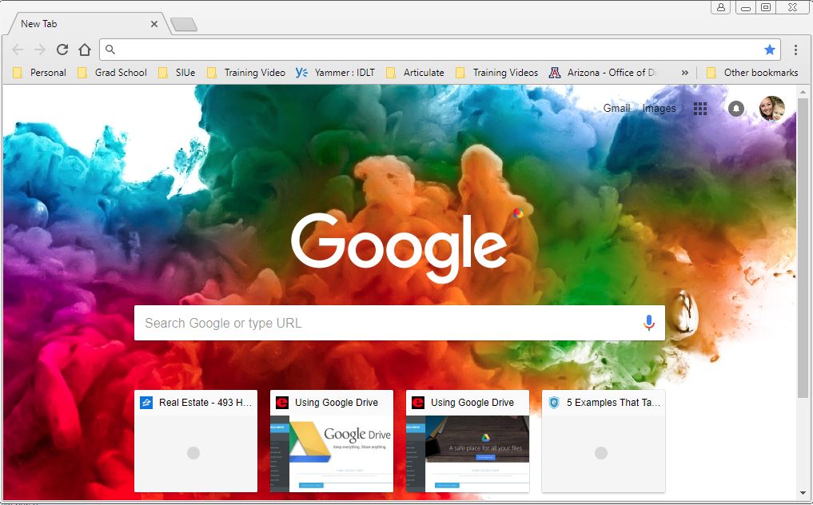Screen dimensions: 813x505
Task: Open the Real Estate thumbnail tile
Action: 196,441
